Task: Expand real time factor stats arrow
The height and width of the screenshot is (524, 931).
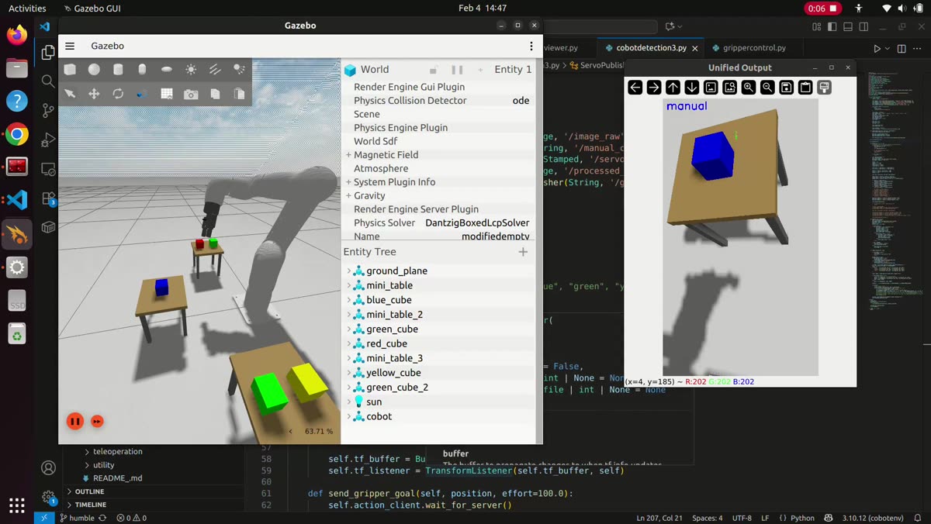Action: coord(291,431)
